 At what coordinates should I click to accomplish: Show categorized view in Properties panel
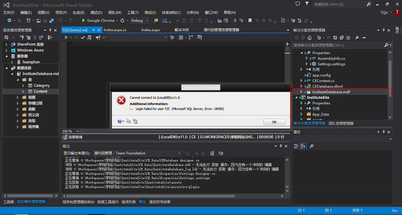pos(296,146)
